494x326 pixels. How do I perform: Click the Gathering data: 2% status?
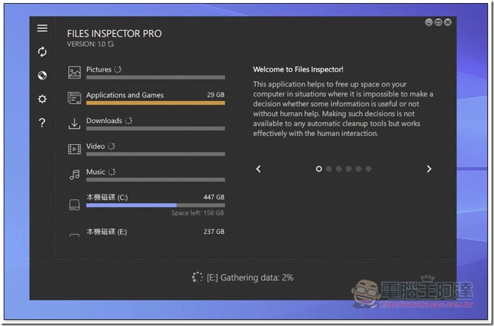(x=250, y=277)
